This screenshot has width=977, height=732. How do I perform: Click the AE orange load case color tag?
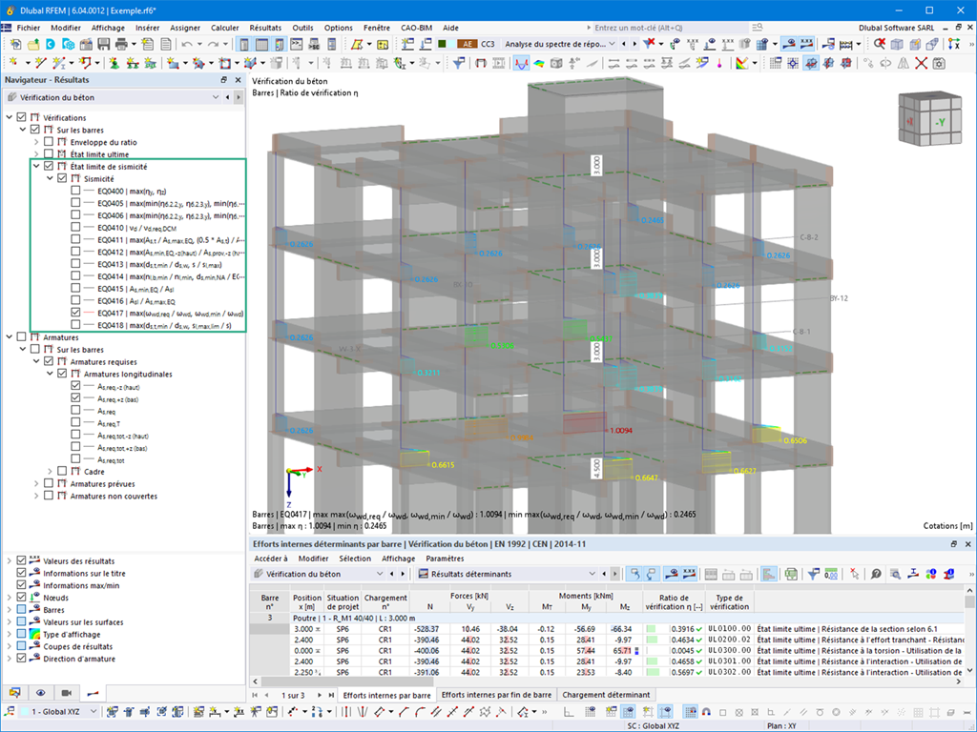coord(468,44)
